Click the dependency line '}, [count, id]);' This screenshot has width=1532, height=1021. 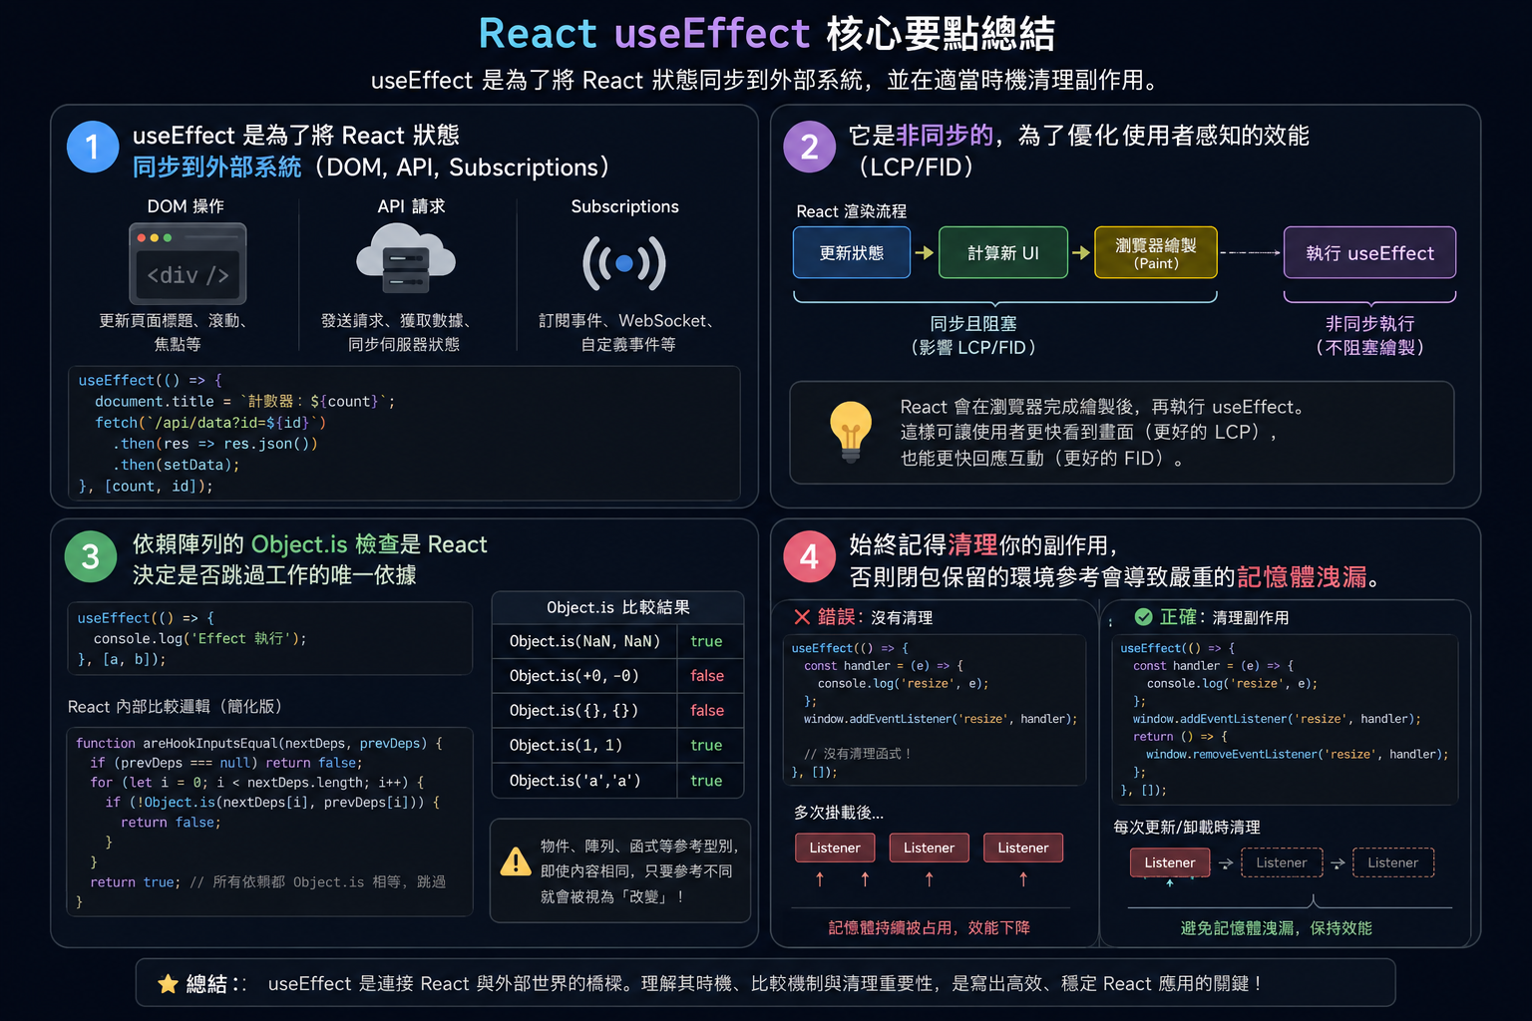pyautogui.click(x=146, y=487)
